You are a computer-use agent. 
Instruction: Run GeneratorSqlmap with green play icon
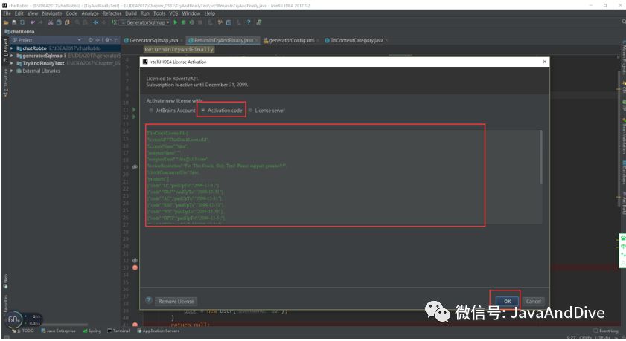(175, 22)
